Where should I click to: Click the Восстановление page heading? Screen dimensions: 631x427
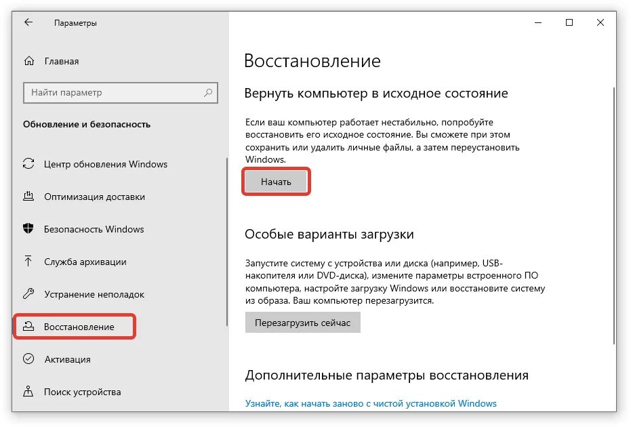tap(312, 61)
